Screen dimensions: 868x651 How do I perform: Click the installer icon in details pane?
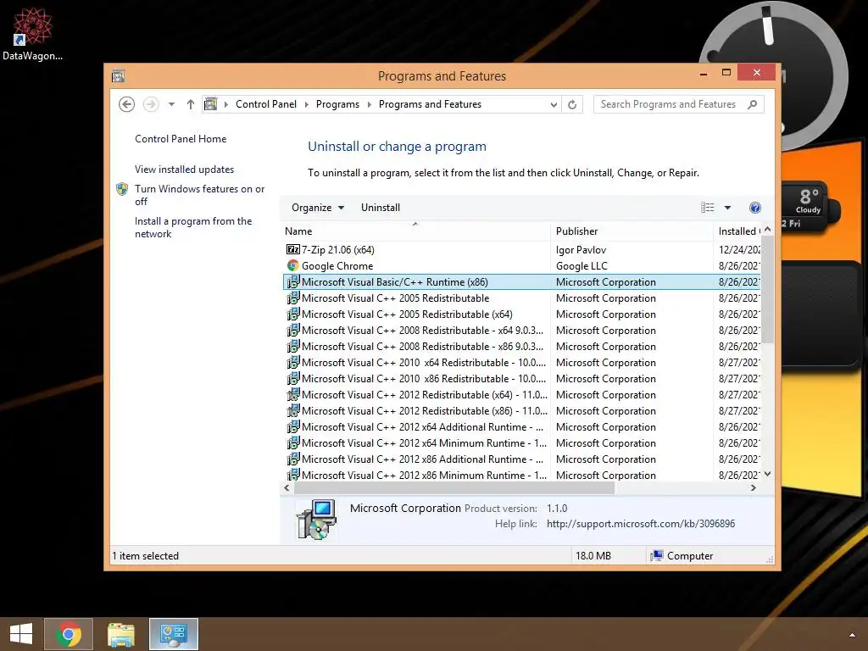tap(317, 520)
